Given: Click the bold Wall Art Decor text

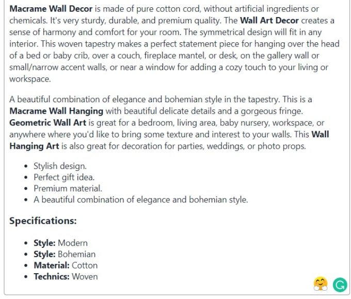Looking at the screenshot, I should pos(269,21).
